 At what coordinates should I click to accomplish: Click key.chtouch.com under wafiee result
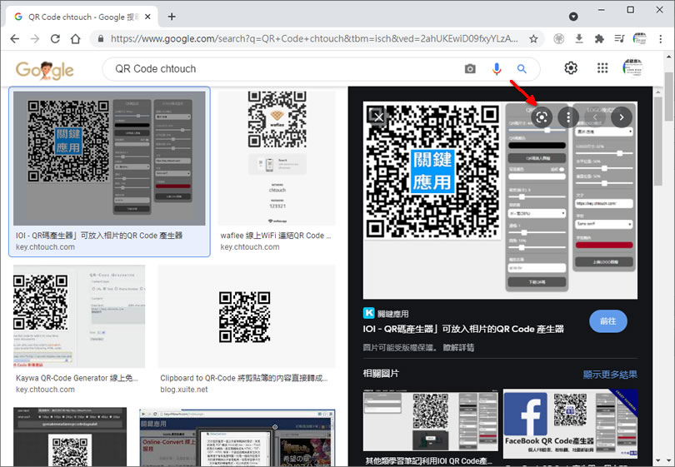[x=250, y=247]
